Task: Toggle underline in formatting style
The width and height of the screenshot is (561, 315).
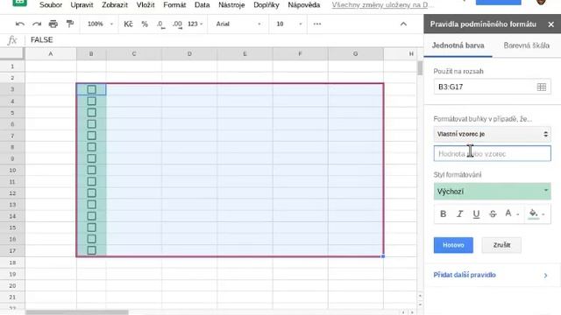Action: [x=476, y=213]
